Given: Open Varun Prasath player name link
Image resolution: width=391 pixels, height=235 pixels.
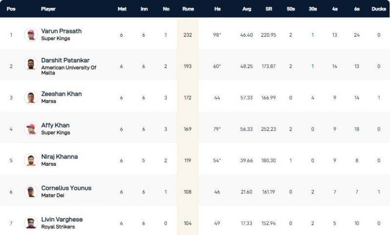Looking at the screenshot, I should pyautogui.click(x=61, y=31).
